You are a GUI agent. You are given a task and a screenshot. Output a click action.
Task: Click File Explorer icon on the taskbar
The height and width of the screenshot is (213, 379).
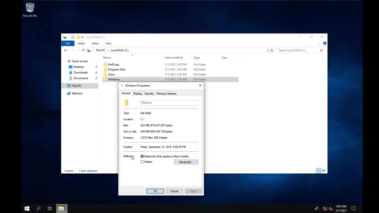61,209
